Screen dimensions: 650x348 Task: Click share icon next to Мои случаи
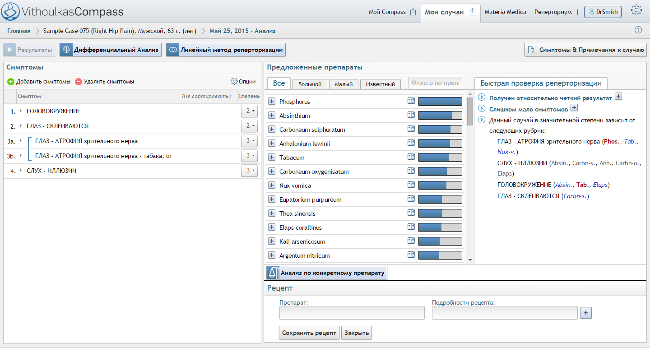click(x=473, y=12)
